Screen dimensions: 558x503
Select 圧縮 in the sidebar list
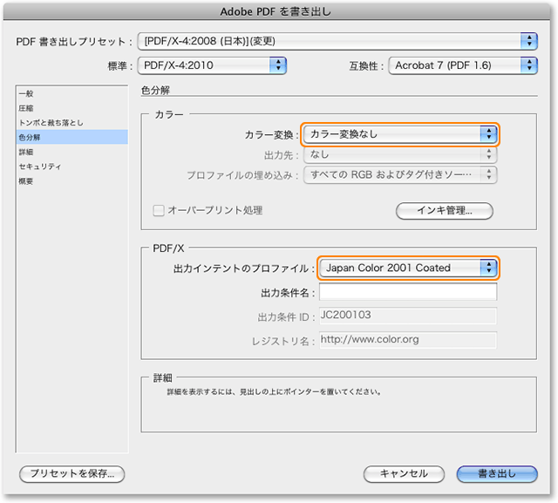click(27, 108)
